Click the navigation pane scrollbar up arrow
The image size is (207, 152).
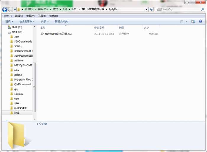tap(34, 27)
